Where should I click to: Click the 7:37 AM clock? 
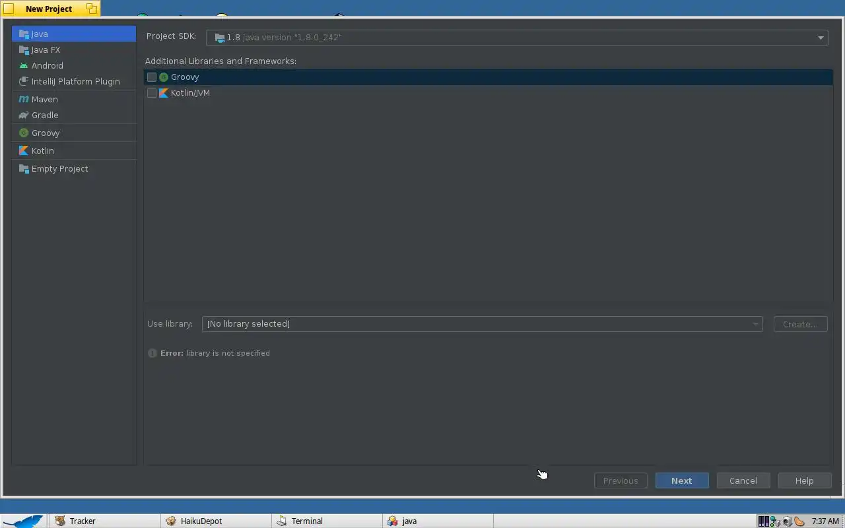[825, 521]
